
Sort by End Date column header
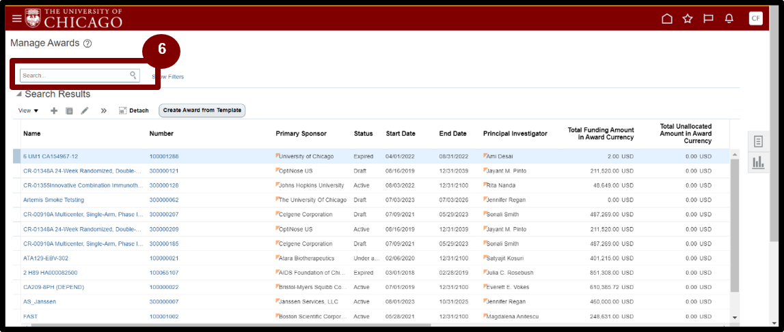[x=453, y=134]
